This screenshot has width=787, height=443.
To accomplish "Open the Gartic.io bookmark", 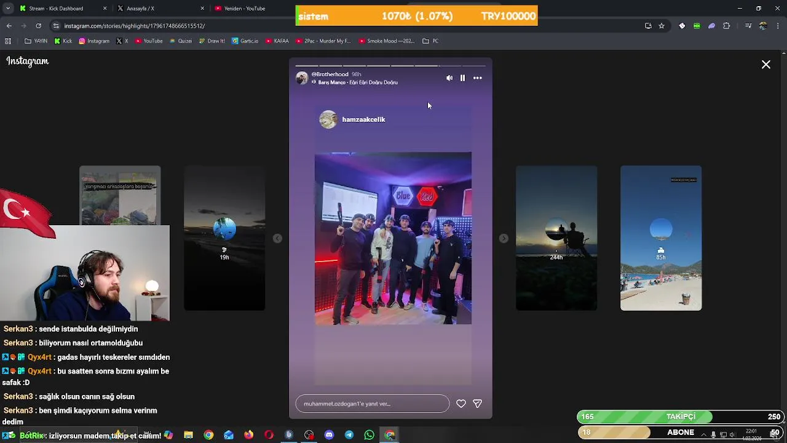I will [x=245, y=41].
